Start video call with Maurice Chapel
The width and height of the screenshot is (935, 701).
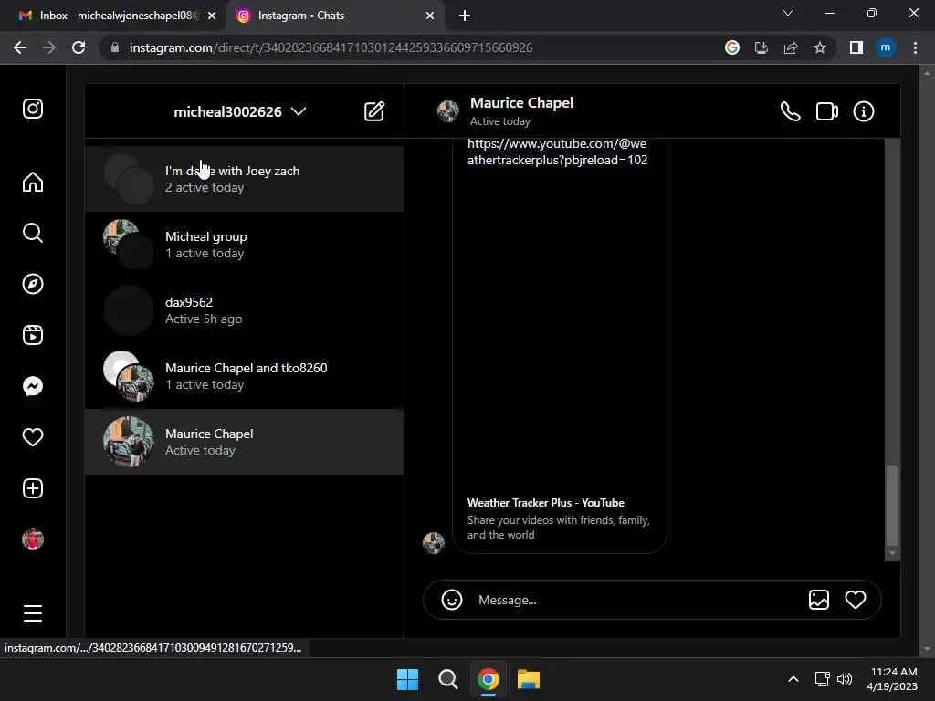(x=827, y=111)
